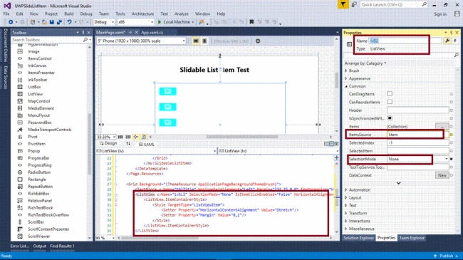Open the Error List tab
The width and height of the screenshot is (463, 260).
pos(20,246)
